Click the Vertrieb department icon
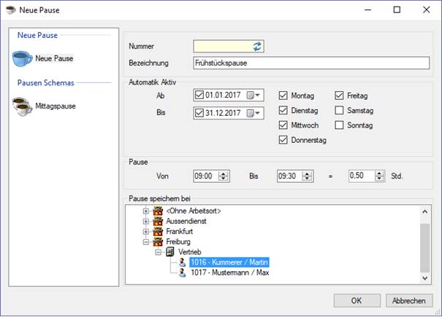Viewport: 442px width, 317px height. pos(170,251)
